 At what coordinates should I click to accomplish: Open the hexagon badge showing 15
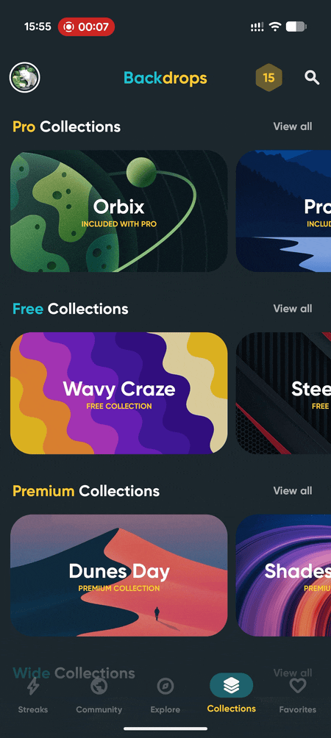(269, 77)
